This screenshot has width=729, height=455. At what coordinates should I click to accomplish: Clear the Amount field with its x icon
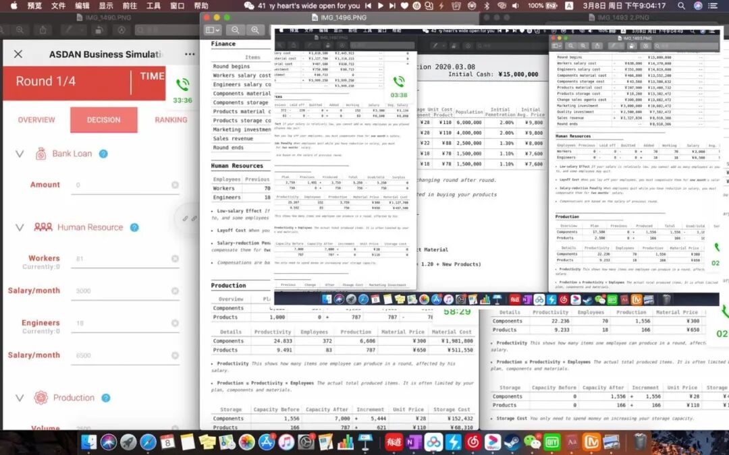175,185
